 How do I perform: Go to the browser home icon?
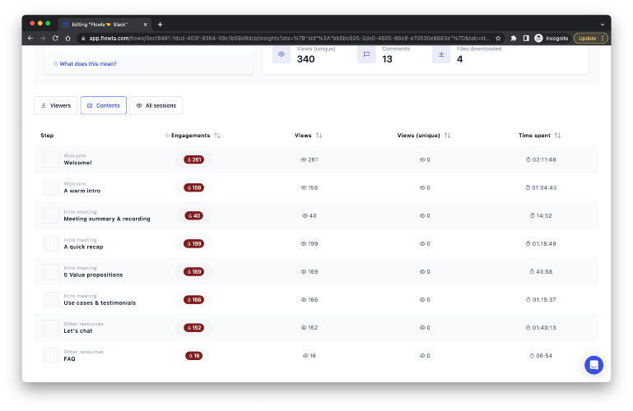point(67,39)
